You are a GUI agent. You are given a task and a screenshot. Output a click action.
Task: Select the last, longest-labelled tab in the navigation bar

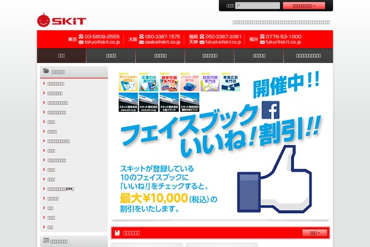308,56
